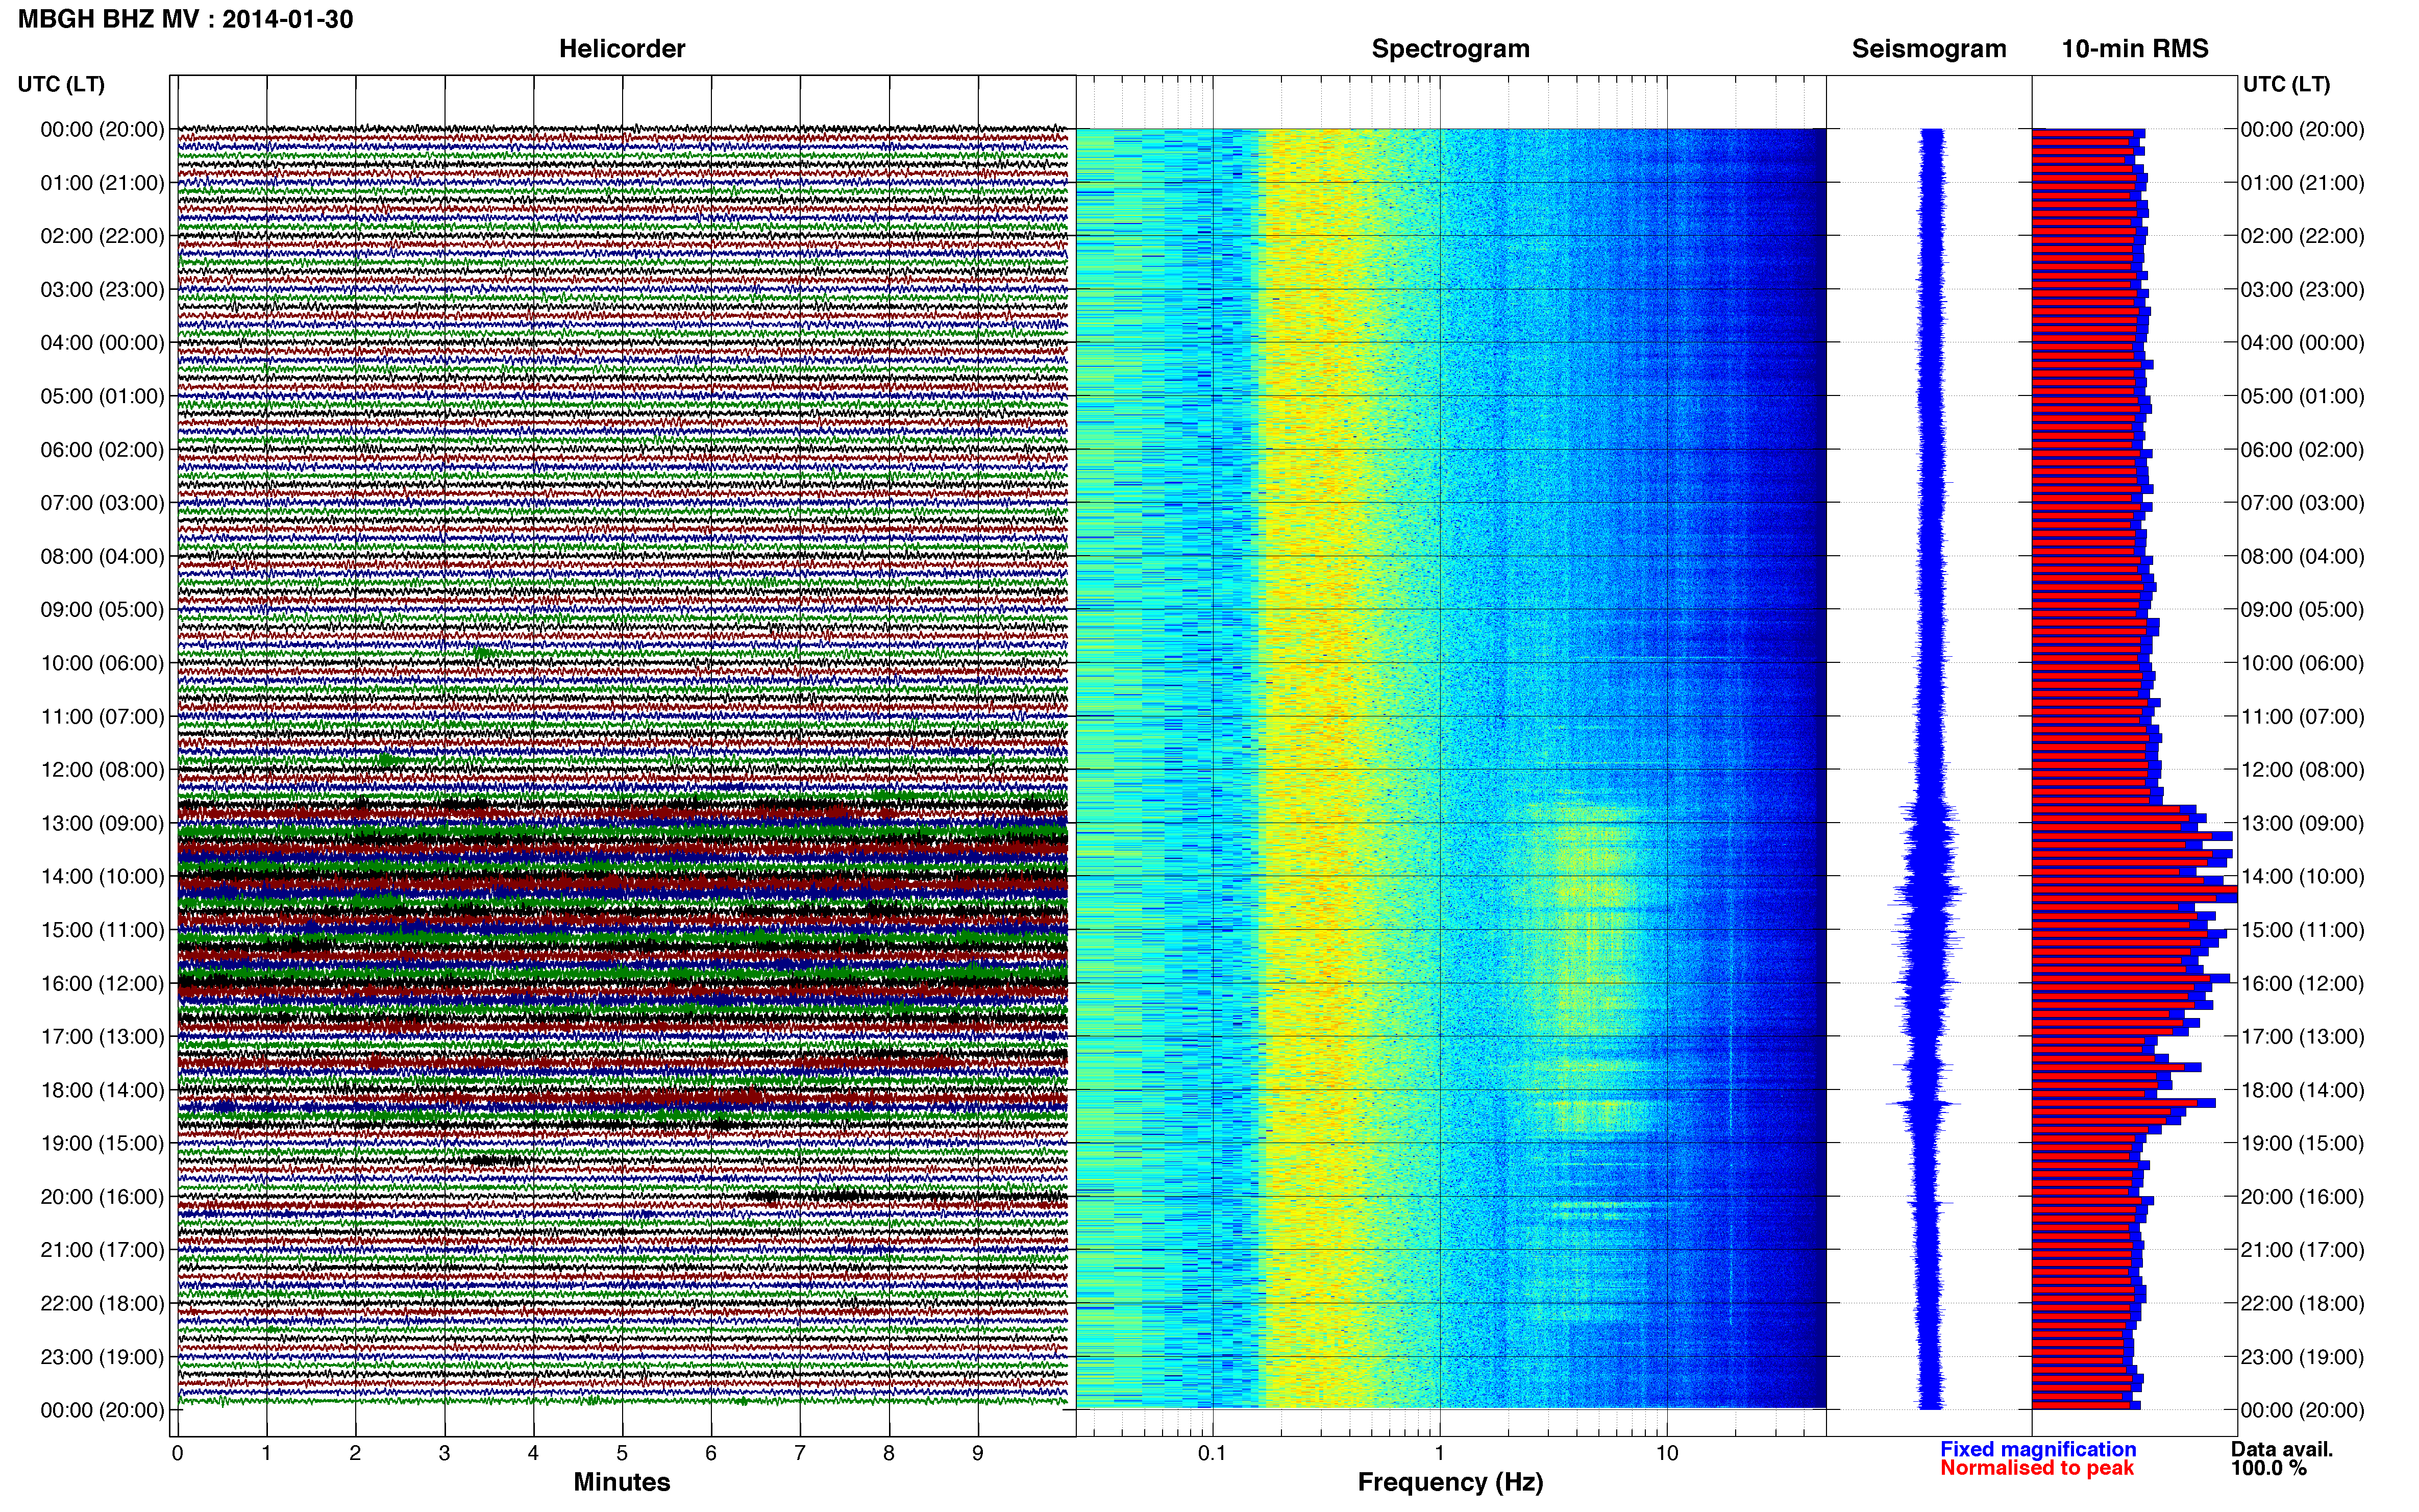Click the right '13:00 (09:00)' time label
Screen dimensions: 2419x1512
[x=2302, y=823]
